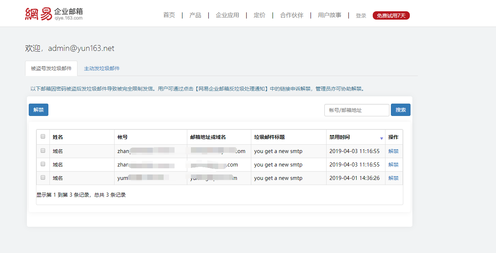Visit the 合作伙伴 page
The height and width of the screenshot is (253, 496).
click(292, 15)
